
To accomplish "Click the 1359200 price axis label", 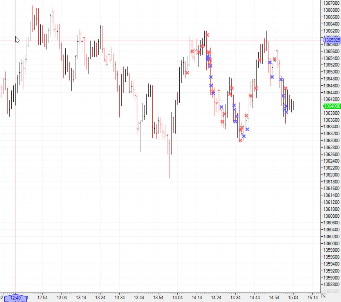I will click(331, 271).
